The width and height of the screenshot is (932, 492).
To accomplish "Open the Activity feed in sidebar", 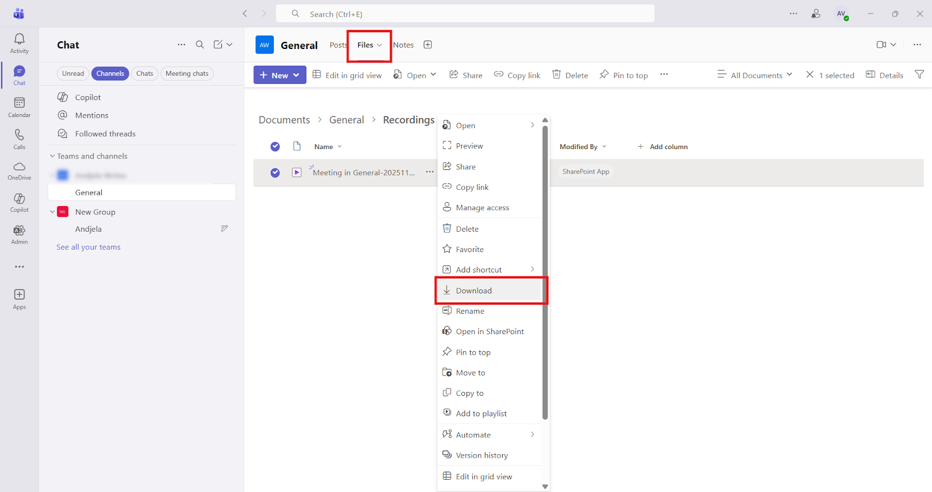I will point(19,43).
